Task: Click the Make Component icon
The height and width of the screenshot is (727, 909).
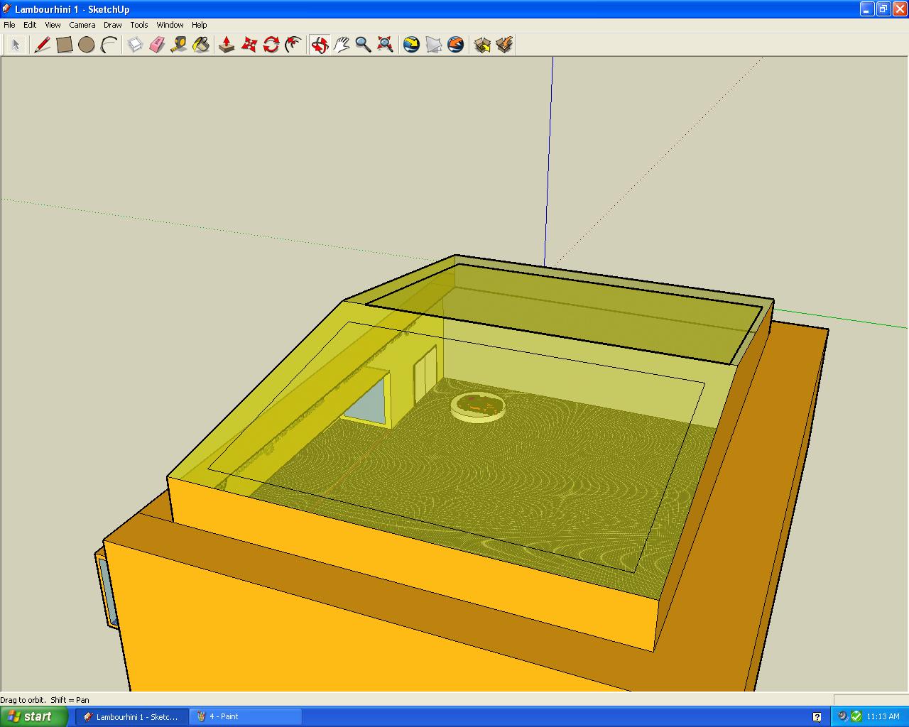Action: click(135, 45)
